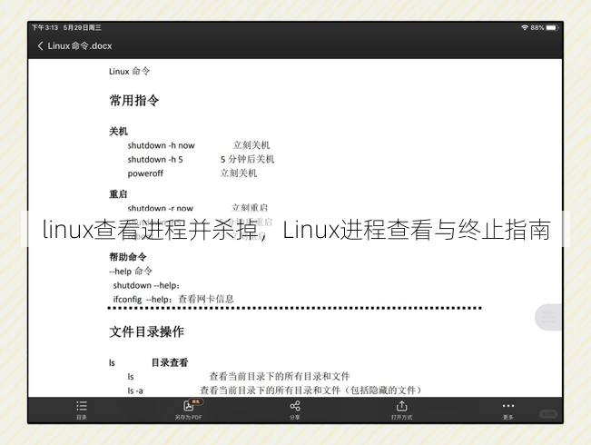The width and height of the screenshot is (591, 445).
Task: Tap the 文件目录操作 heading
Action: pyautogui.click(x=147, y=331)
